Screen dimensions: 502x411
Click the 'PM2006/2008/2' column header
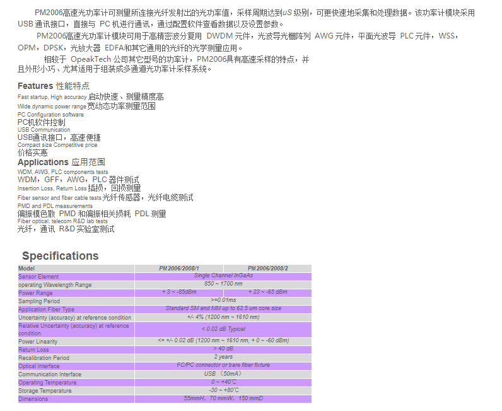(267, 269)
